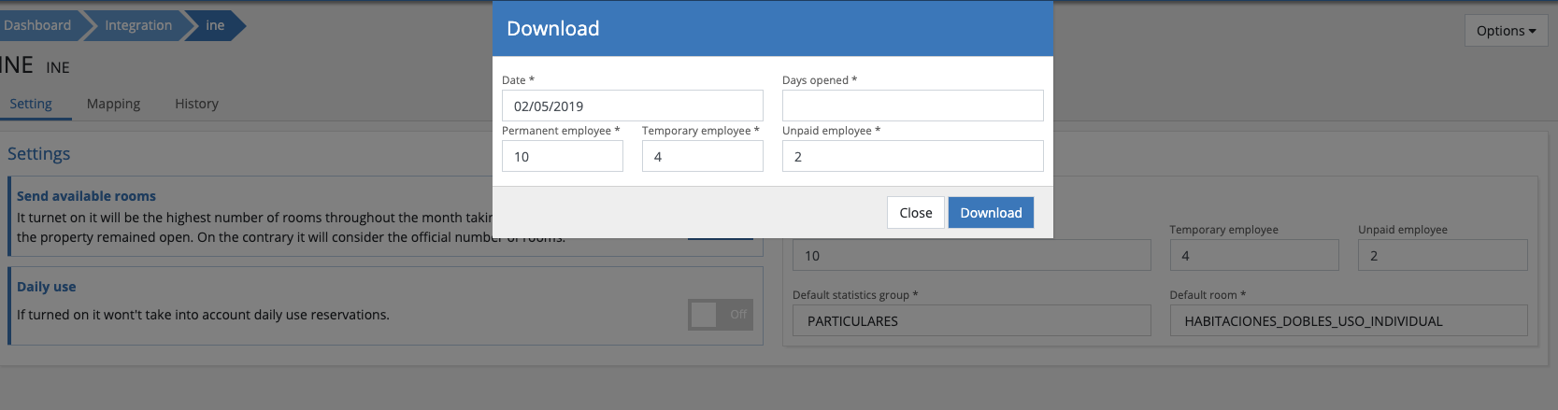Viewport: 1558px width, 410px height.
Task: Click the Dashboard breadcrumb
Action: point(37,25)
